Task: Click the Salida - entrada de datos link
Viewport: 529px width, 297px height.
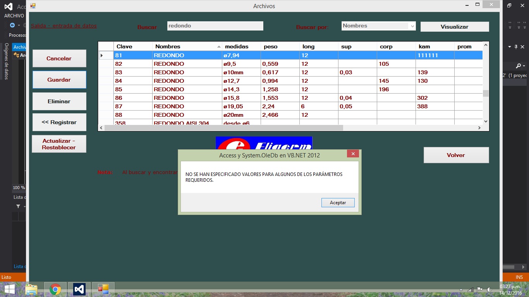Action: tap(64, 26)
